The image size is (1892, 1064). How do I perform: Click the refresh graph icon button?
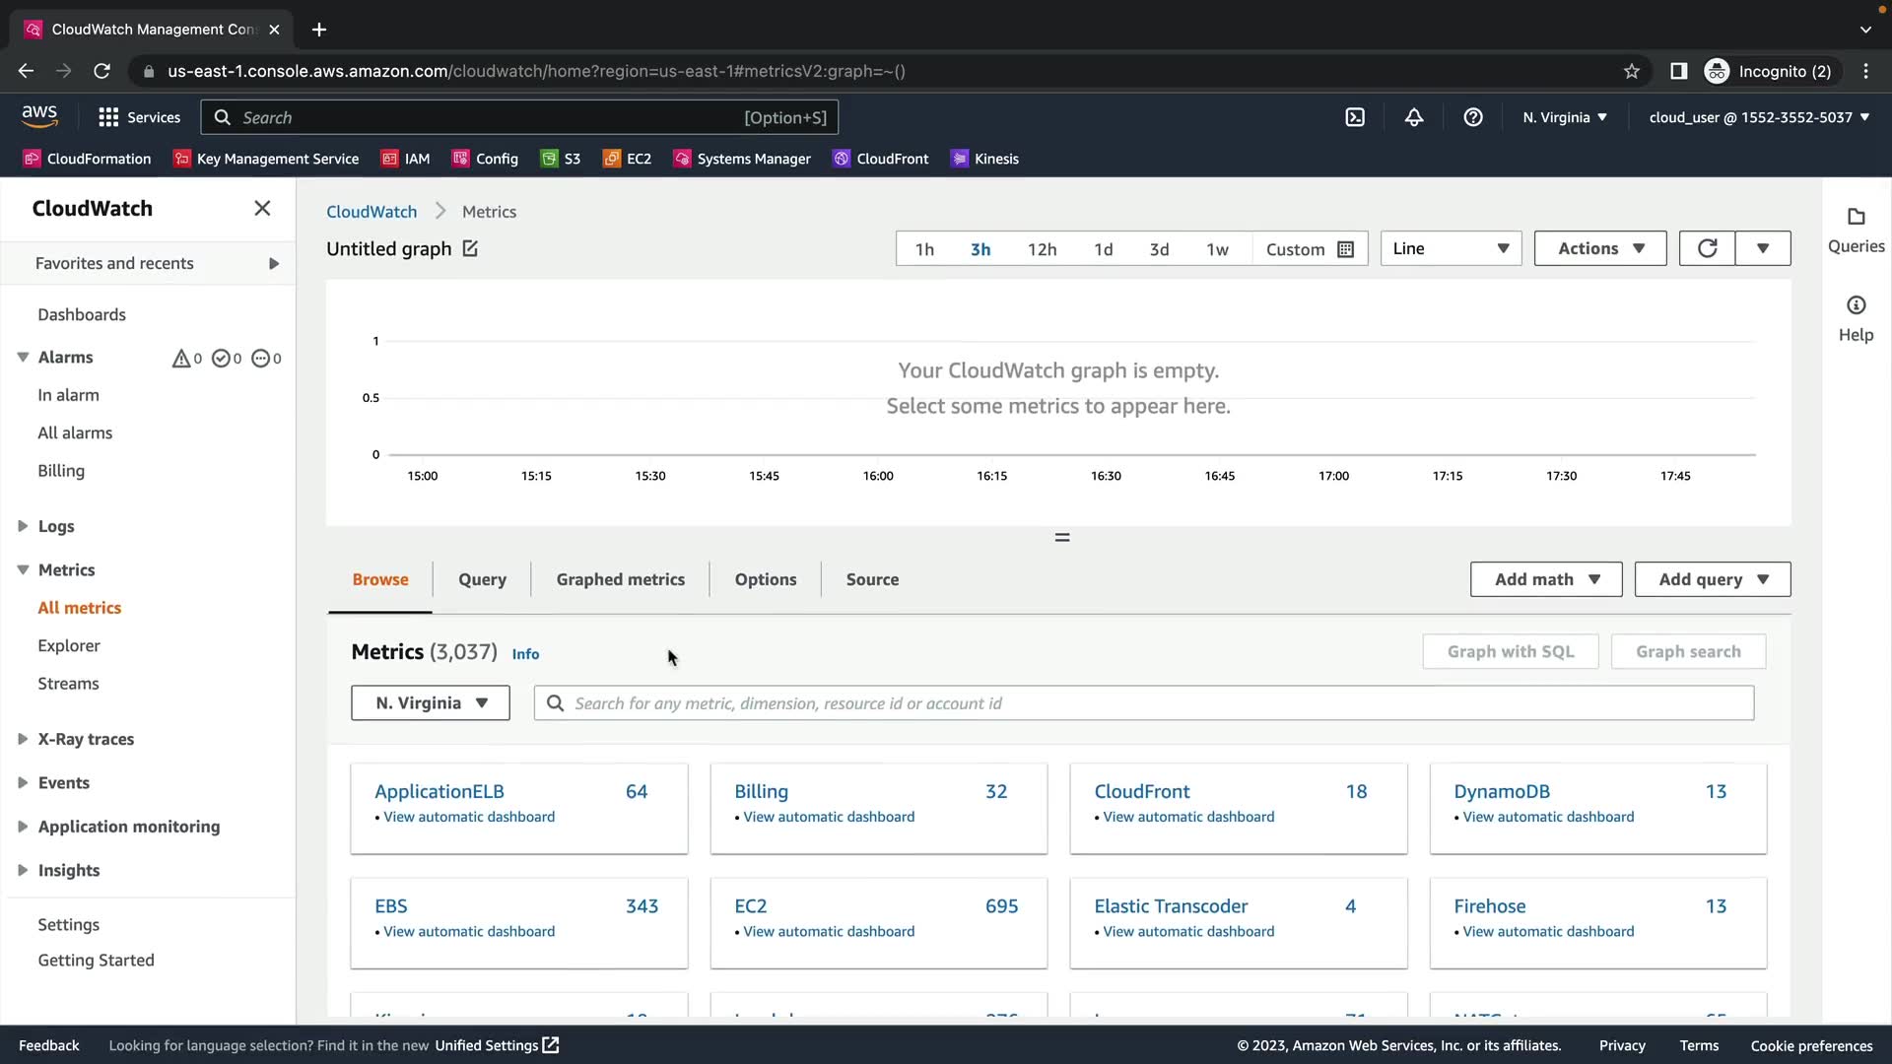(x=1707, y=248)
